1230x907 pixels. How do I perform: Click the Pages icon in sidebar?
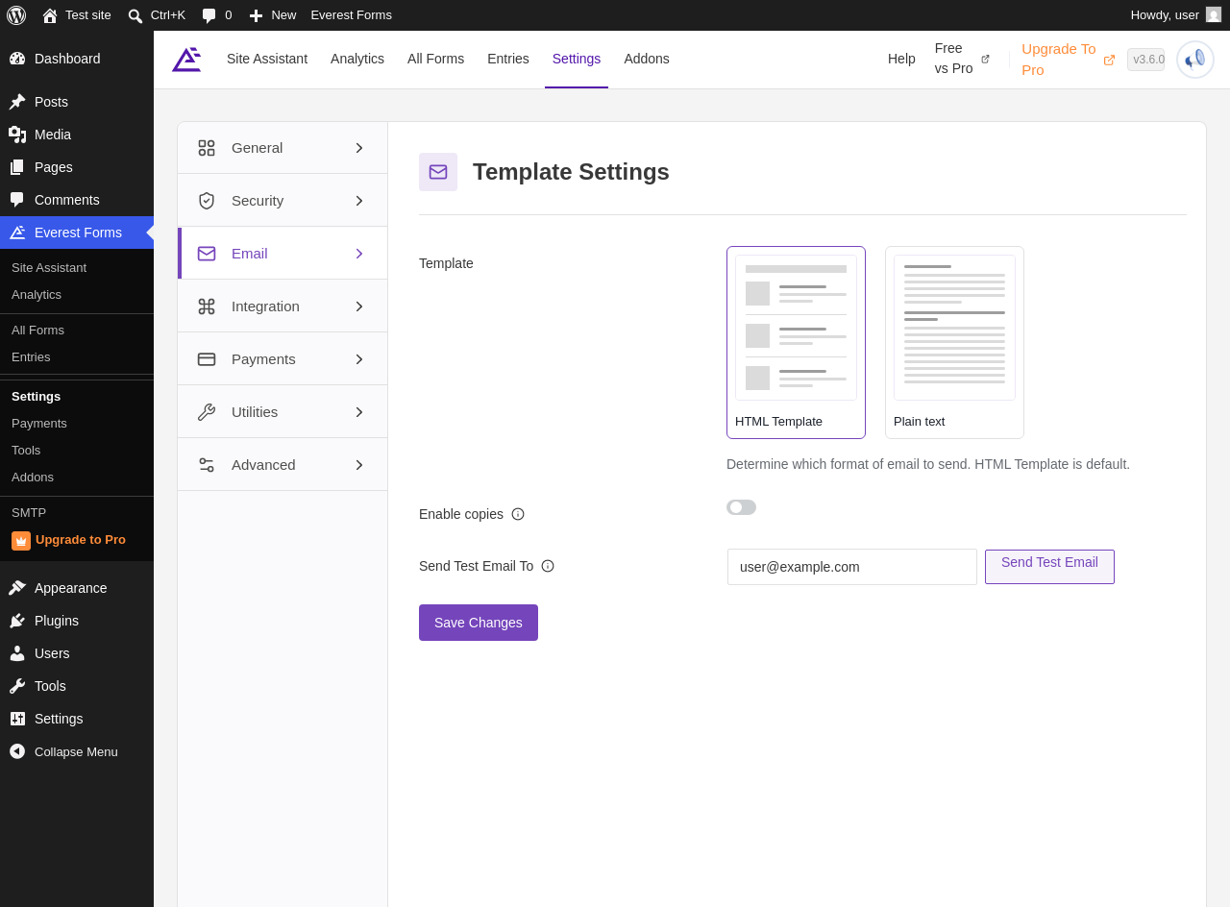point(17,167)
